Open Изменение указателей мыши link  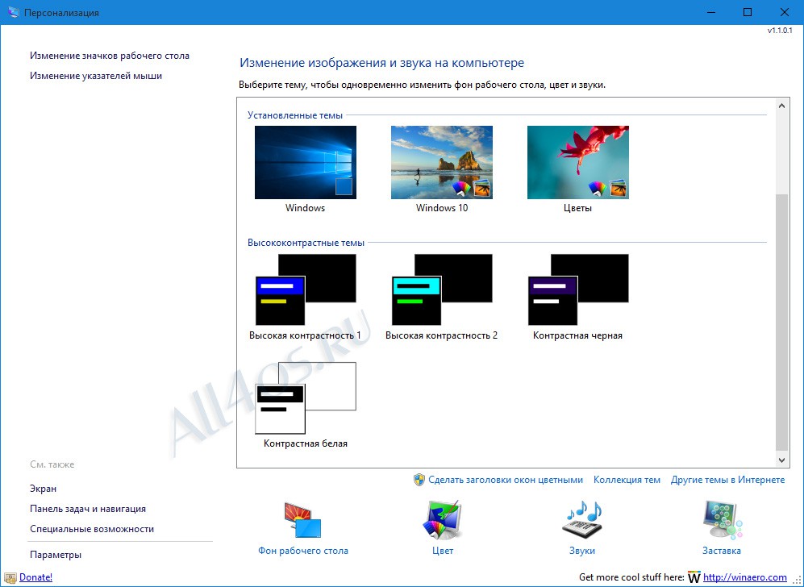click(96, 76)
